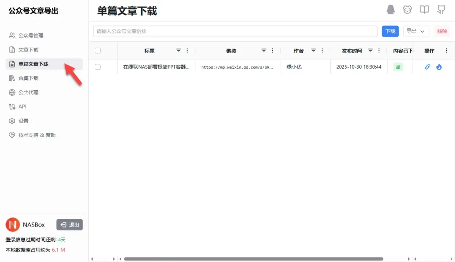
Task: Click the blue 下载 button
Action: pyautogui.click(x=390, y=31)
